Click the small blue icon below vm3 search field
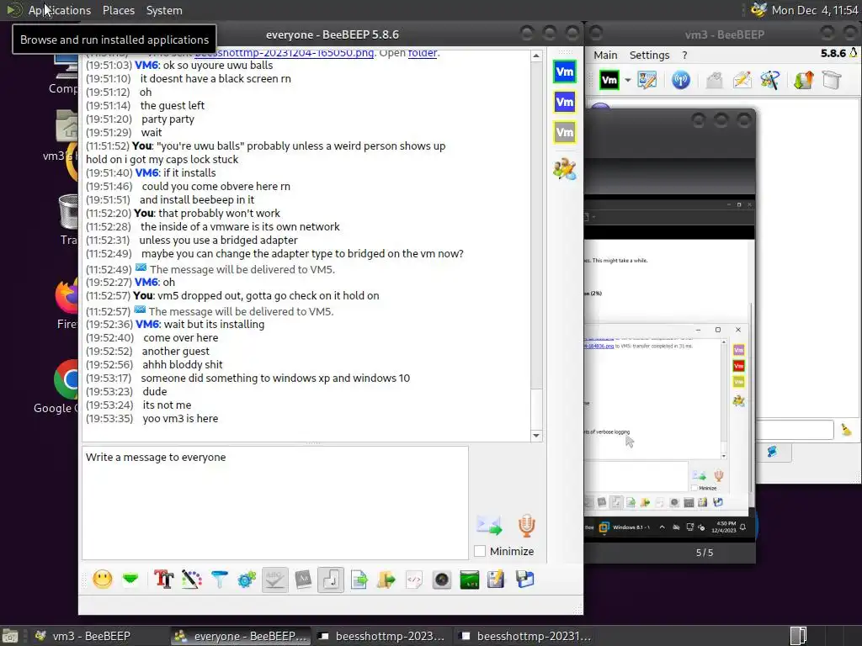The image size is (862, 646). (x=773, y=452)
